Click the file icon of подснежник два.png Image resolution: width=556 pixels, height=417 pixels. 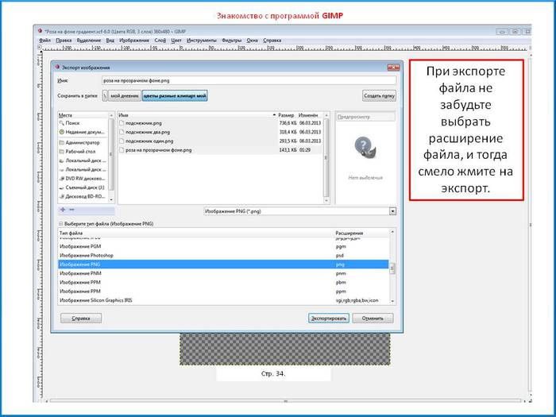click(122, 132)
